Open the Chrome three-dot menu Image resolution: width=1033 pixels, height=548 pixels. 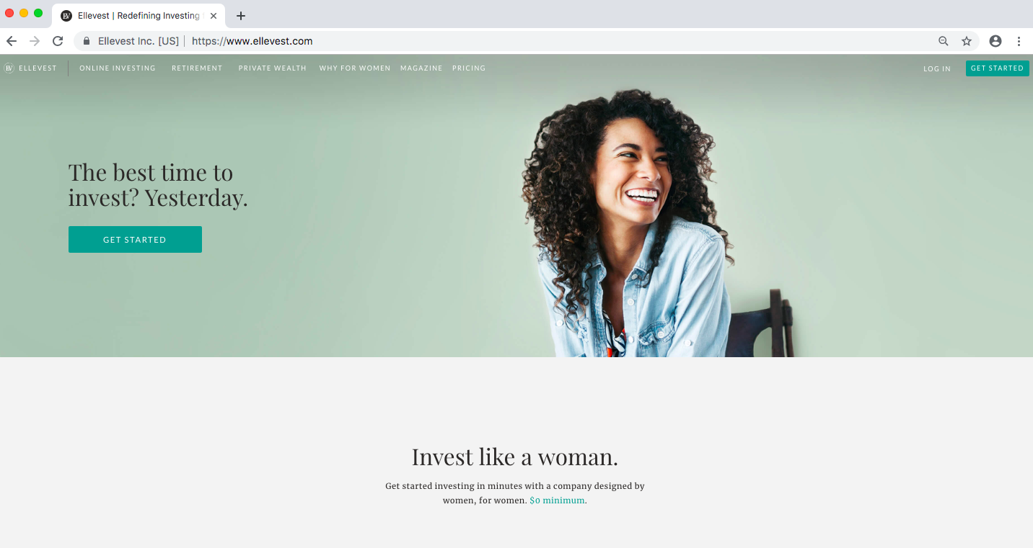1019,41
